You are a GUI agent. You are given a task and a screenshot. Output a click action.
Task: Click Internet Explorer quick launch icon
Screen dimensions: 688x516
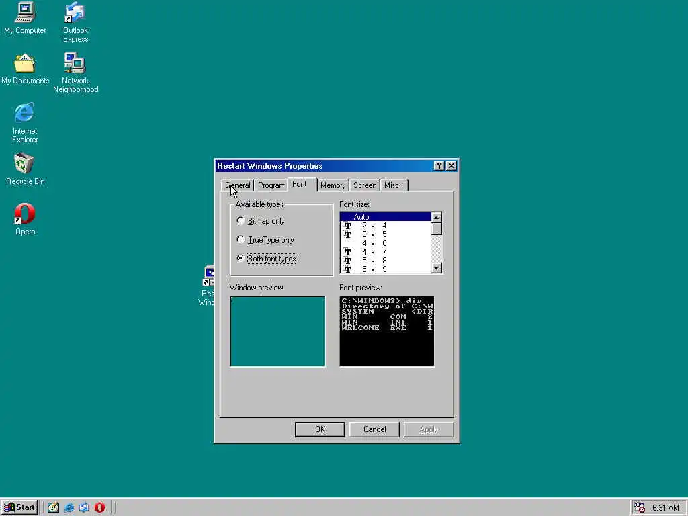pos(69,507)
